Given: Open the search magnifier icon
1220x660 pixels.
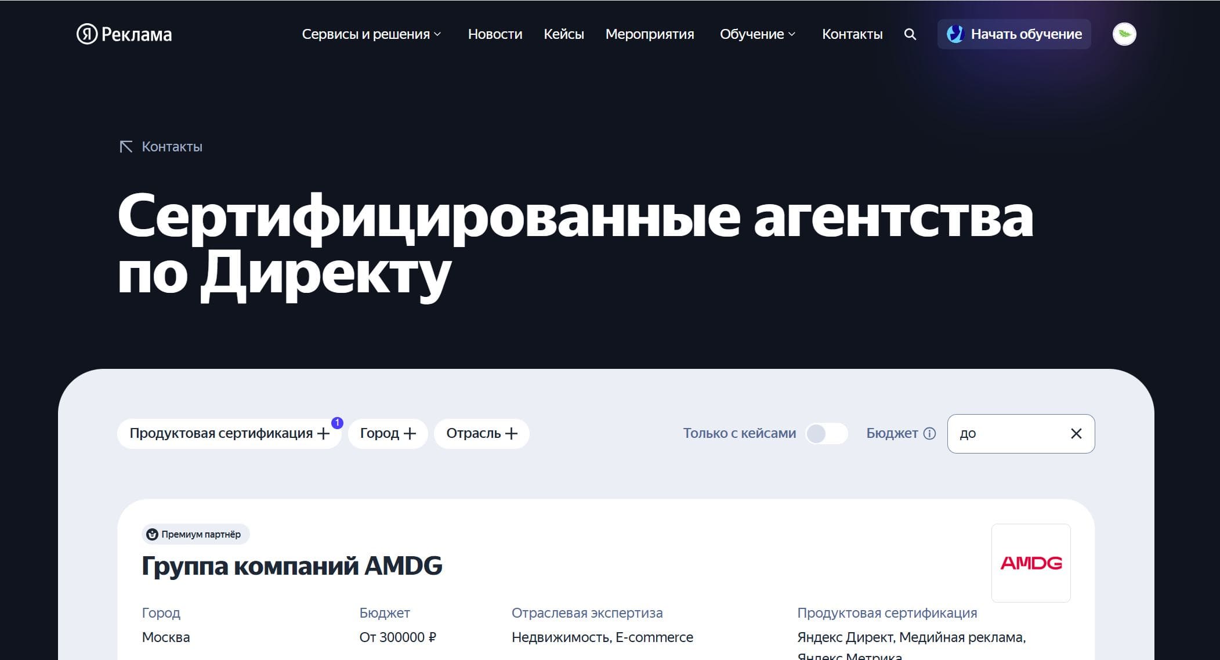Looking at the screenshot, I should 910,34.
